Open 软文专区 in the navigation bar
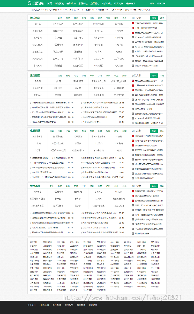Screen dimensions: 194x314 119,4
